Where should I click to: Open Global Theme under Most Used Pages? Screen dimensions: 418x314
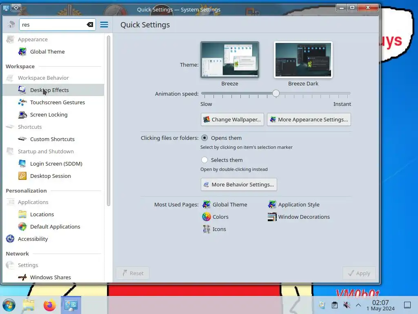click(x=225, y=204)
